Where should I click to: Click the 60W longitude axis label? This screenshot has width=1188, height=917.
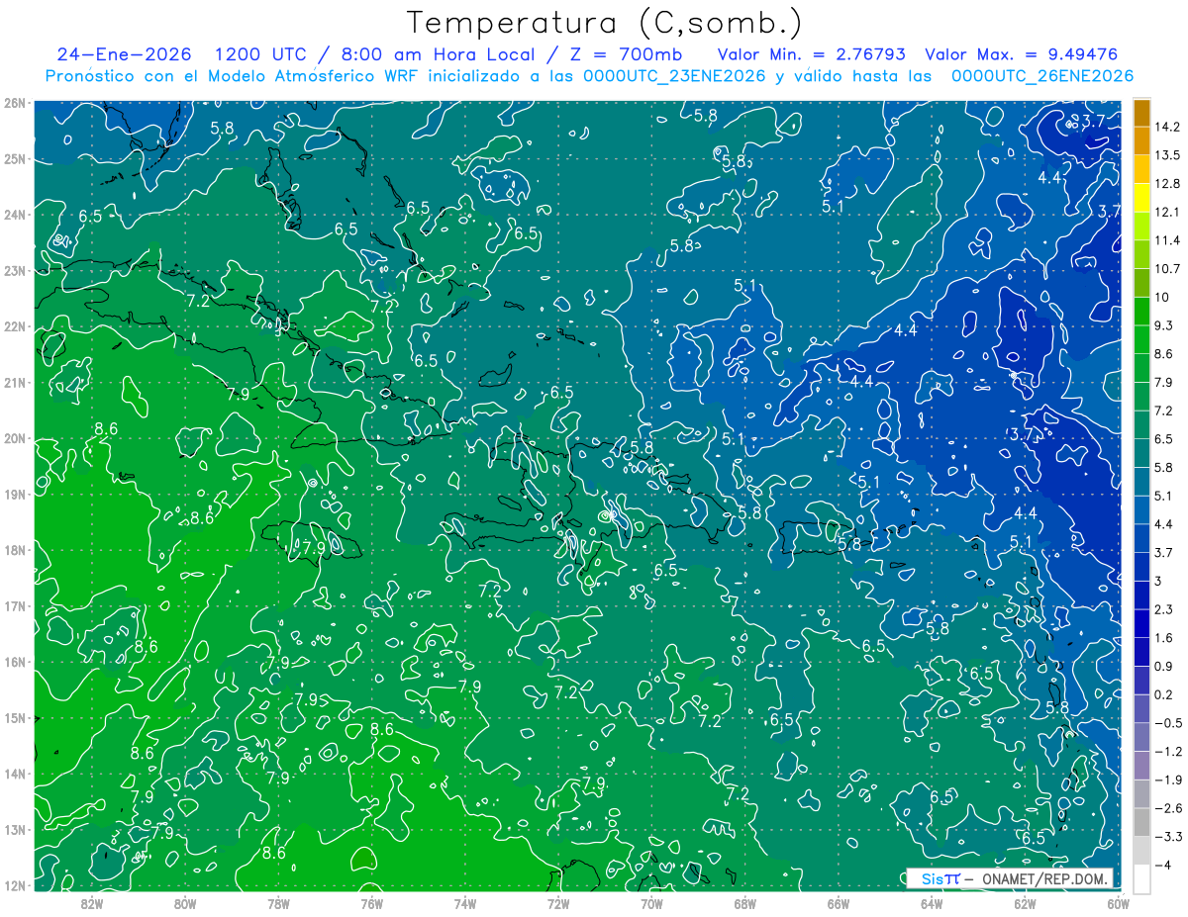(x=1119, y=904)
